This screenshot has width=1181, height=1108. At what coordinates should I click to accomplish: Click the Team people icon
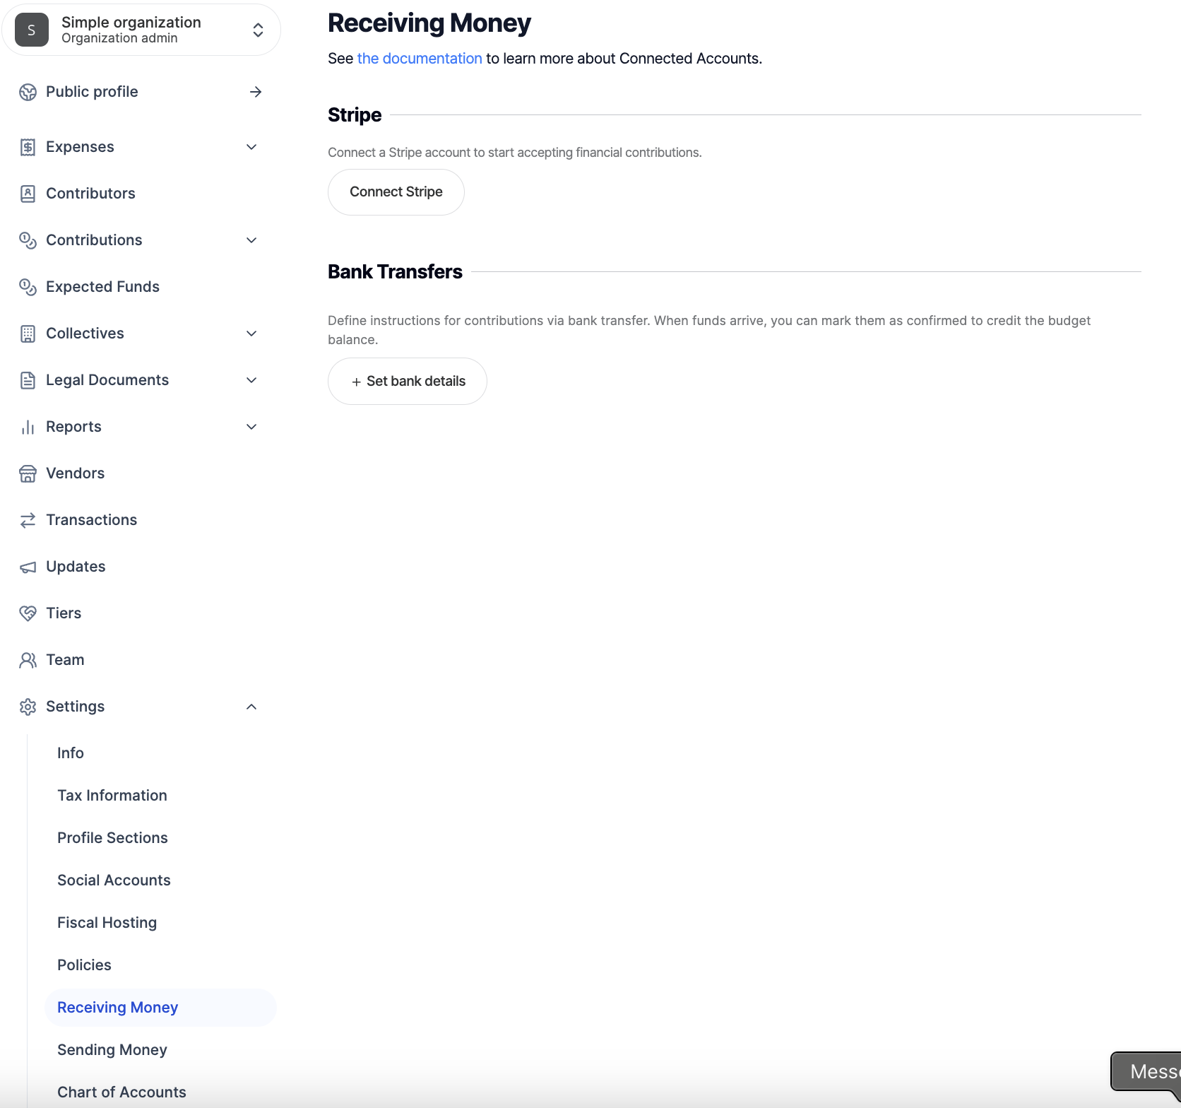[28, 660]
